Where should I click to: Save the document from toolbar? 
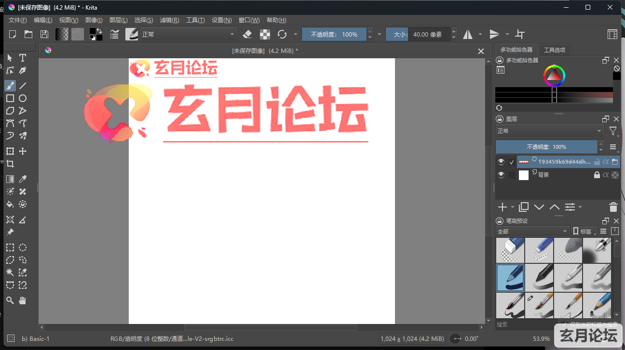pos(44,34)
